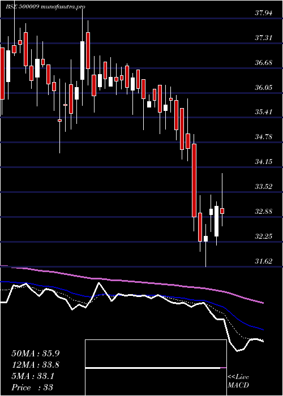The height and width of the screenshot is (396, 283).
Task: Click the 50MA : 35.9 readout
Action: pos(36,354)
